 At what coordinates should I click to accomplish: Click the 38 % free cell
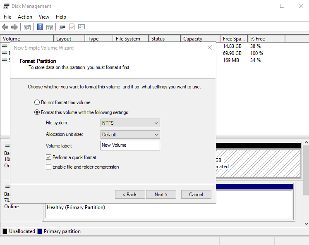tap(255, 46)
